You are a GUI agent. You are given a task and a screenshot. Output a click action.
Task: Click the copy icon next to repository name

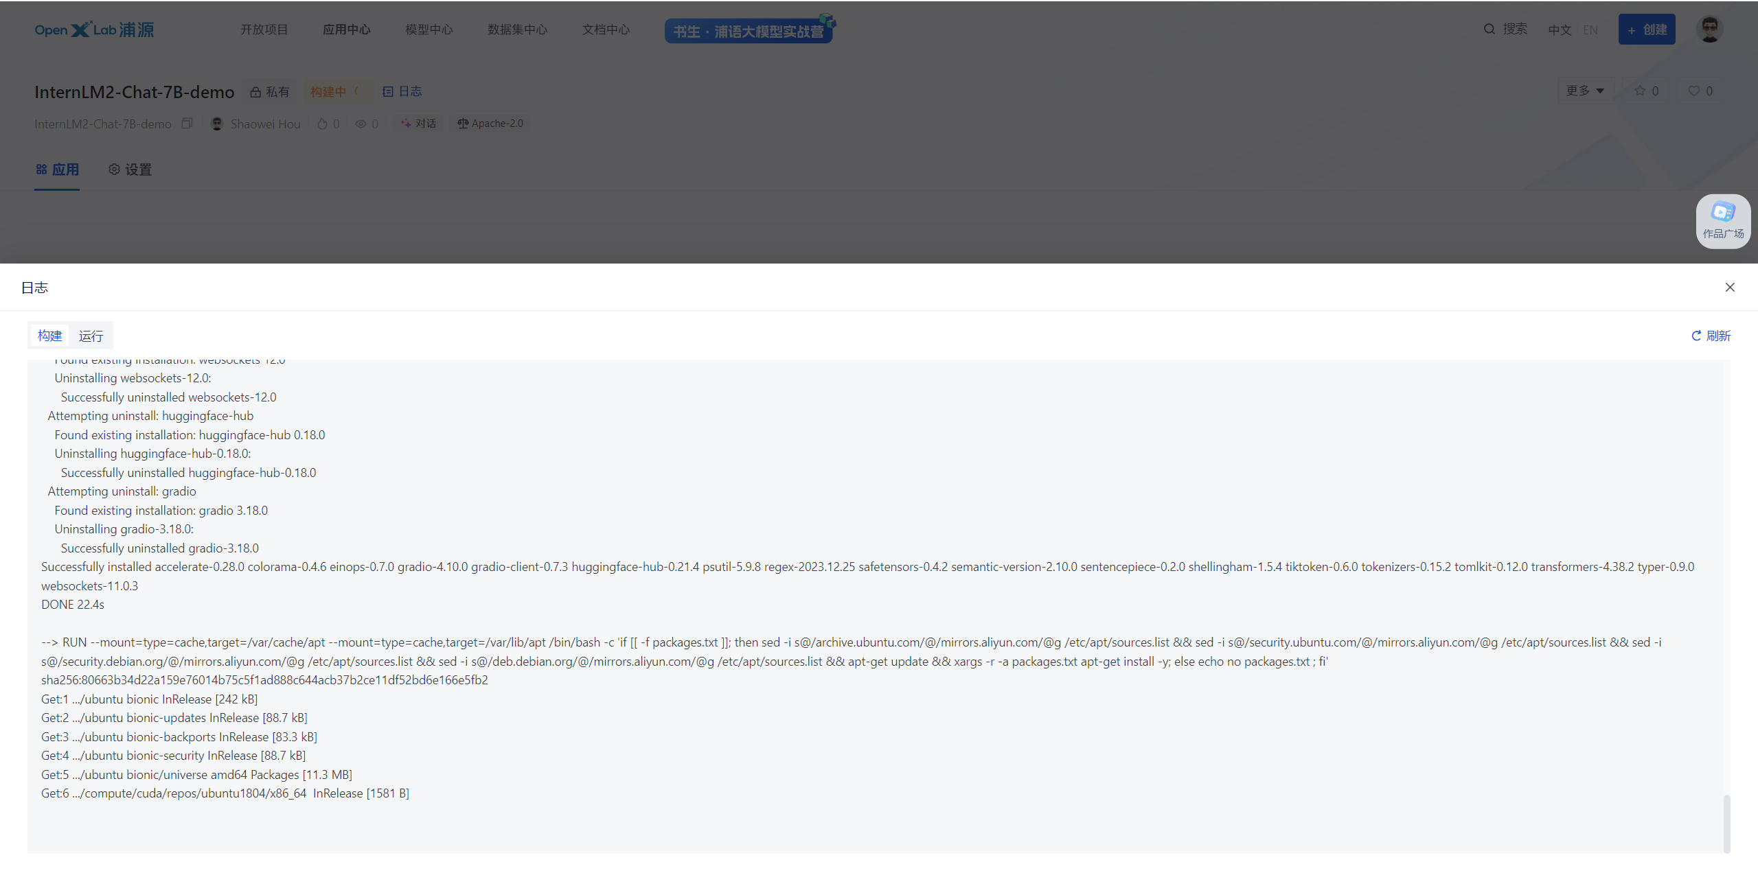tap(187, 124)
